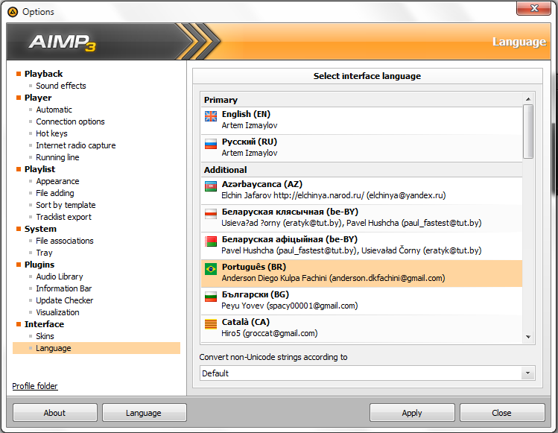Select File associations page
The width and height of the screenshot is (558, 433).
(x=64, y=241)
